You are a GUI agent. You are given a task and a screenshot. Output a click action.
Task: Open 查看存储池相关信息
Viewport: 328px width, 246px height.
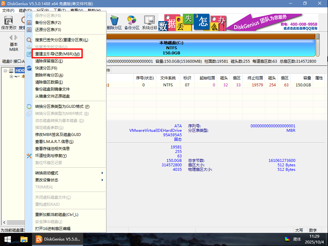click(52, 149)
